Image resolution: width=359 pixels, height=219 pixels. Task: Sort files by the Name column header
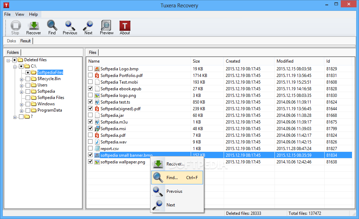pos(138,61)
